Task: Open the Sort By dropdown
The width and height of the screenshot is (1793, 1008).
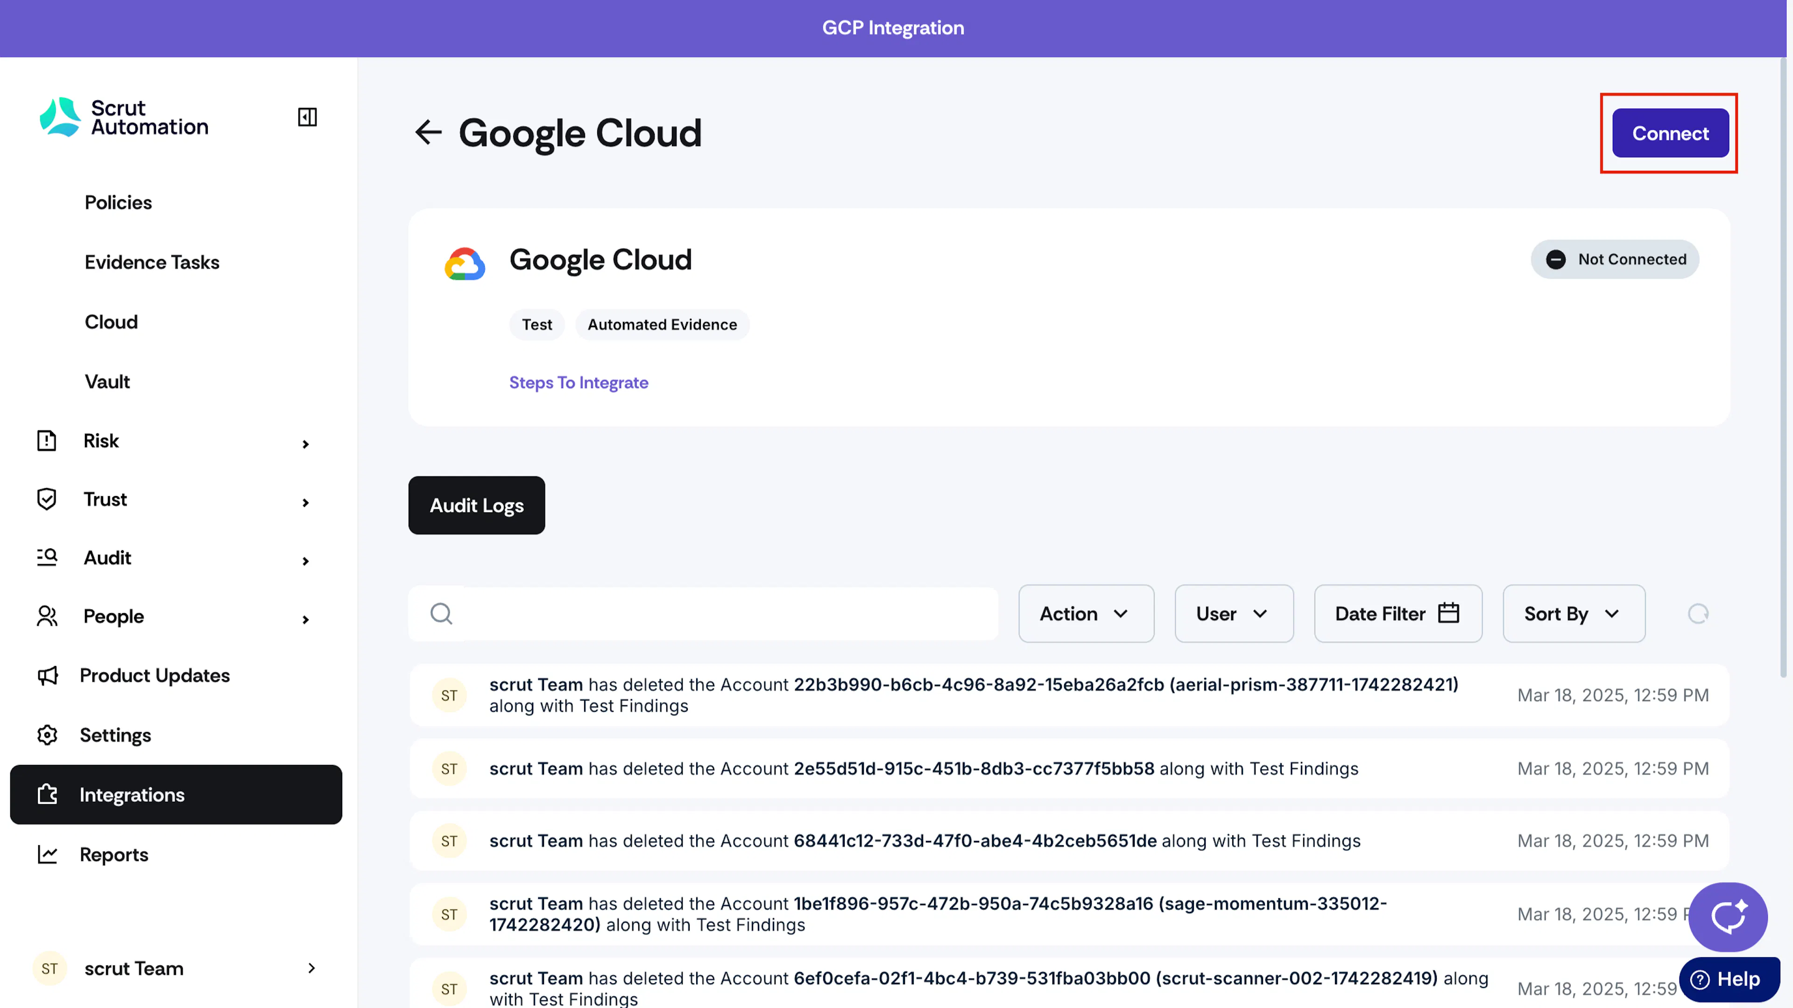Action: (1574, 614)
